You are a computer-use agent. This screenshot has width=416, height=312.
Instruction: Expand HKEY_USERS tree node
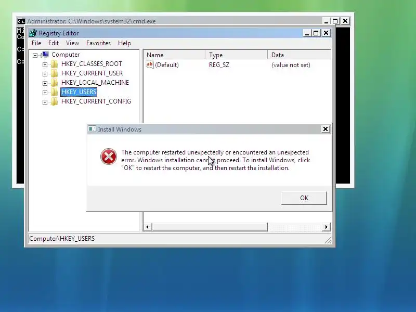click(x=45, y=93)
